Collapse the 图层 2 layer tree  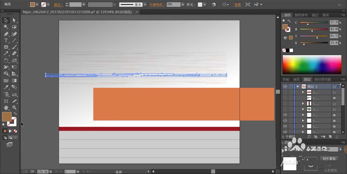(298, 87)
